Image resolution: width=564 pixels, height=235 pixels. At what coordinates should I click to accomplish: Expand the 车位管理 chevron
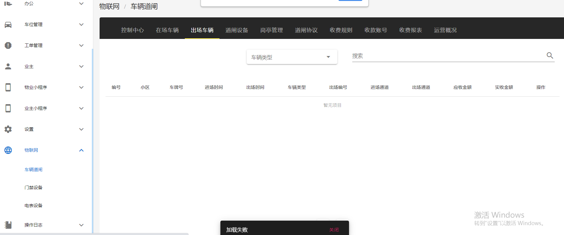pos(81,25)
